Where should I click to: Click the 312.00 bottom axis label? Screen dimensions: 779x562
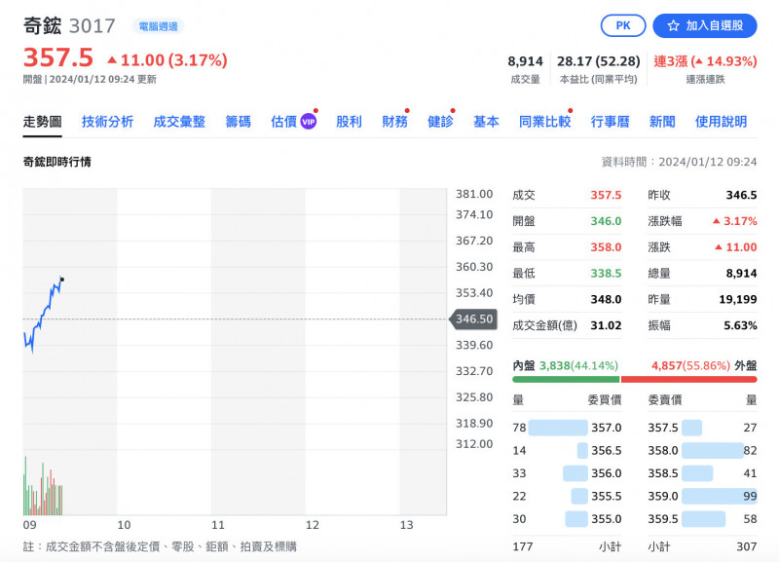click(474, 444)
